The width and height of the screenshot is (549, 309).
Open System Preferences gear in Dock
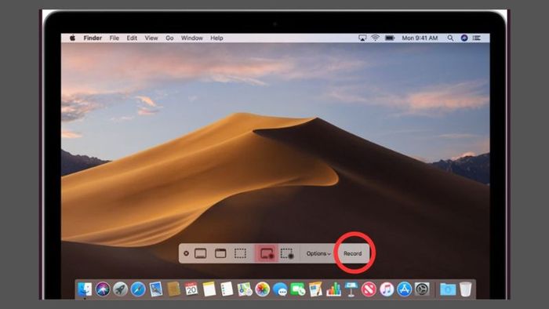(422, 289)
